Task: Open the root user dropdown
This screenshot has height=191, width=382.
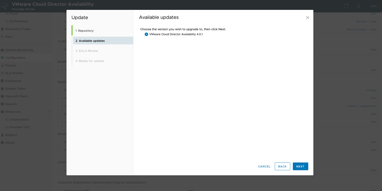Action: tap(375, 6)
